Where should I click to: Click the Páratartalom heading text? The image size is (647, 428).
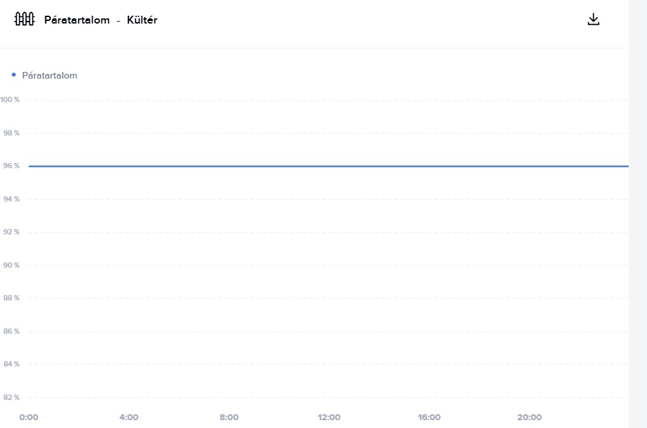tap(77, 20)
